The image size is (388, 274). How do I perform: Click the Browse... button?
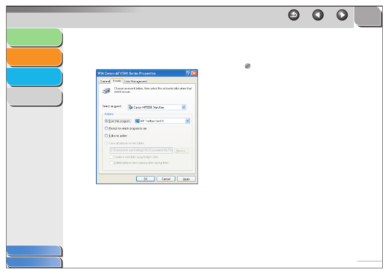click(x=182, y=150)
